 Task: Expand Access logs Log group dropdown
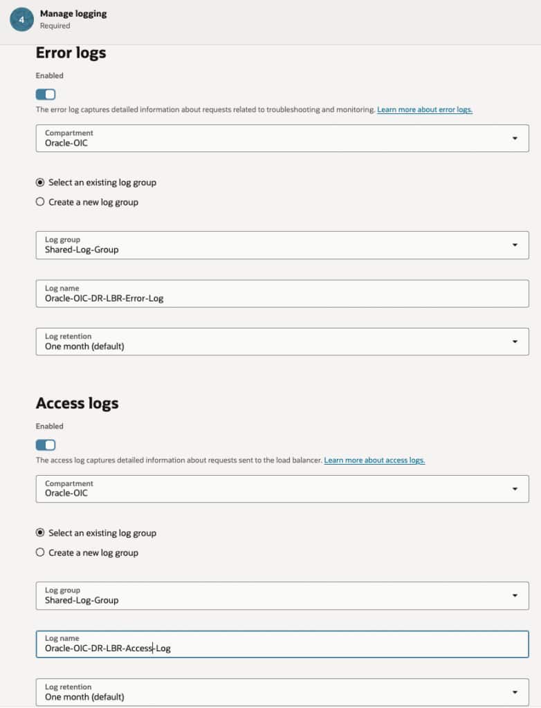tap(282, 595)
